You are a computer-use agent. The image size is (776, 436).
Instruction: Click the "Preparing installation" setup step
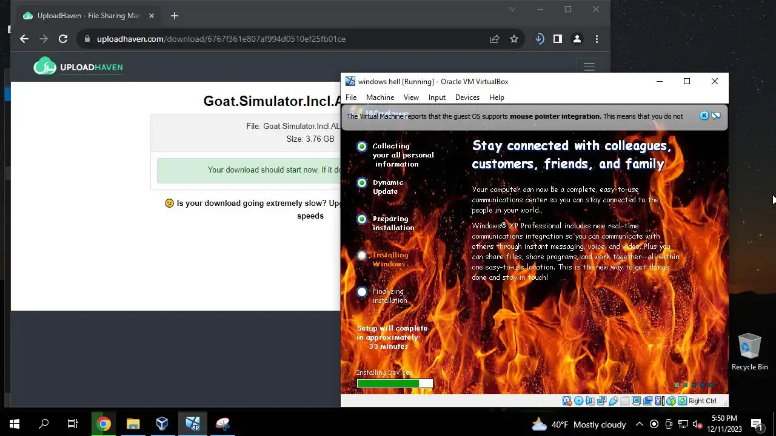[x=393, y=223]
